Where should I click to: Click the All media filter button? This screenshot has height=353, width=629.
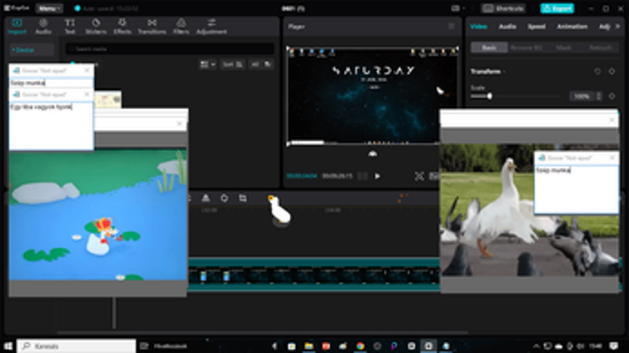(x=255, y=65)
